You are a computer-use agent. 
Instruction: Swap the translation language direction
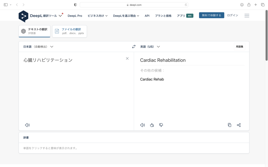pyautogui.click(x=134, y=46)
